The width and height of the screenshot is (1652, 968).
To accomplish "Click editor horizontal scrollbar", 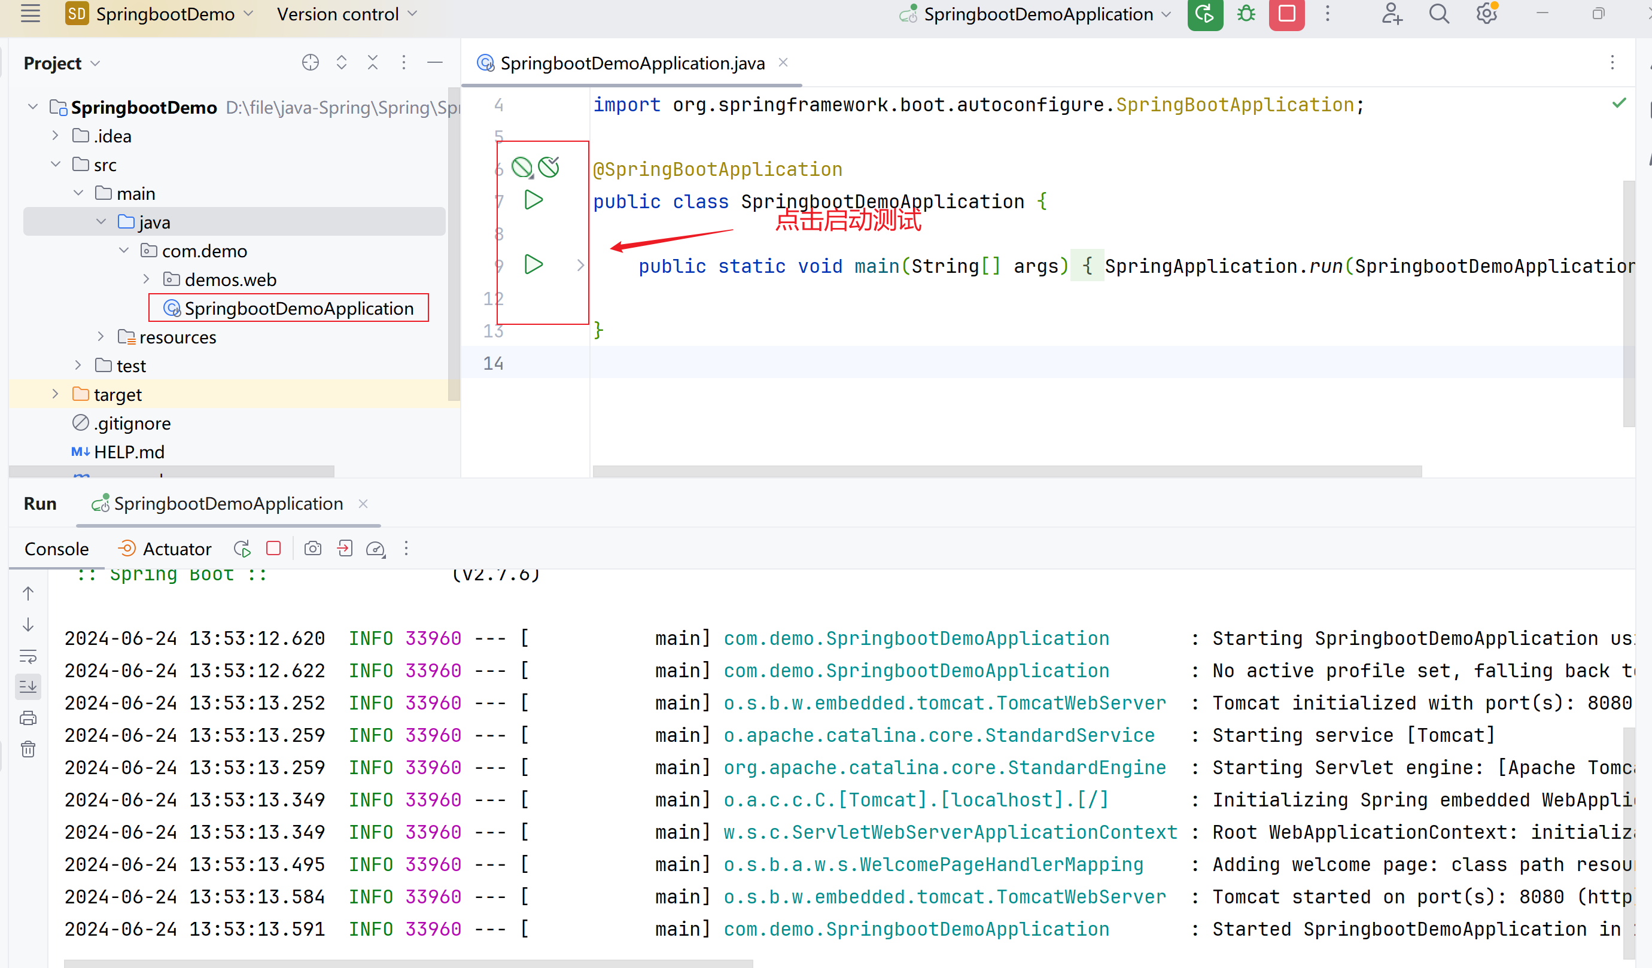I will point(1007,471).
